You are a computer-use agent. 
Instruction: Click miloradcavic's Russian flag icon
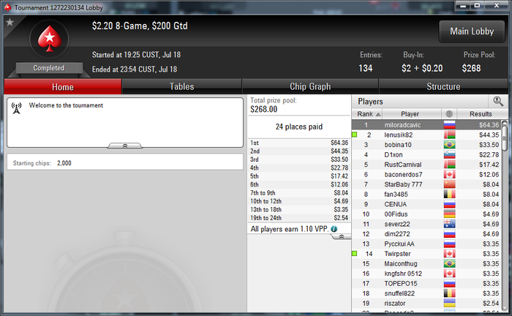(449, 125)
